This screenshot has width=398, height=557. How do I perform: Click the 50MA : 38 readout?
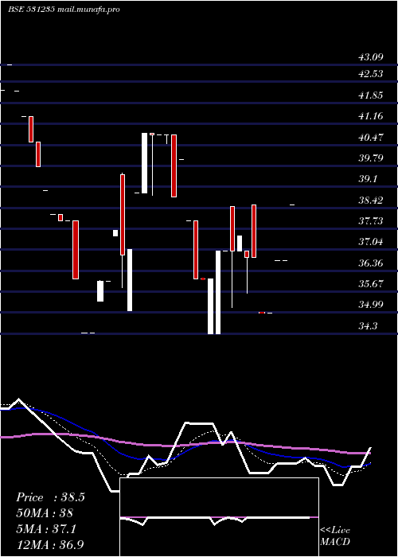[x=45, y=513]
